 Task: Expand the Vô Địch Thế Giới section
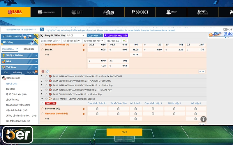[20, 55]
